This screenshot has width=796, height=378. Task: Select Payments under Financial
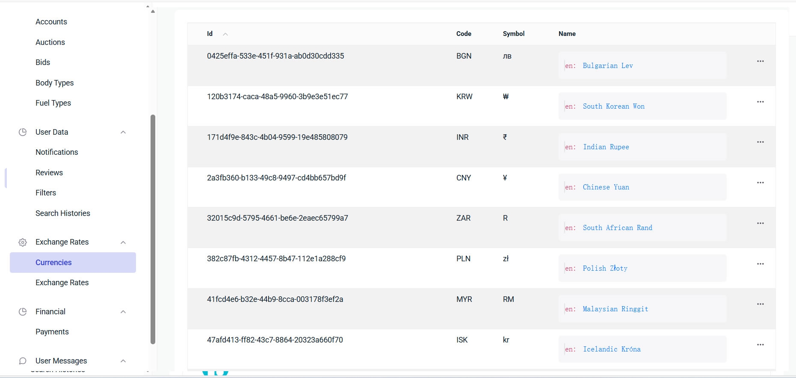tap(52, 332)
